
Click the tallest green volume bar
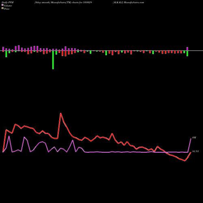(53, 60)
